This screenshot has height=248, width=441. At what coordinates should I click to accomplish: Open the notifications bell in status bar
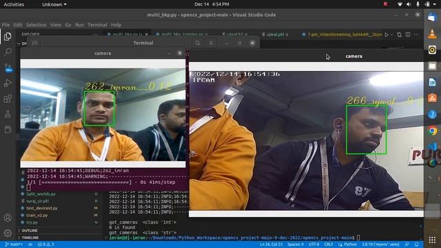417,245
